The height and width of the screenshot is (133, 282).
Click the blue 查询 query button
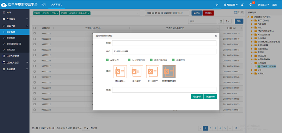click(x=197, y=13)
